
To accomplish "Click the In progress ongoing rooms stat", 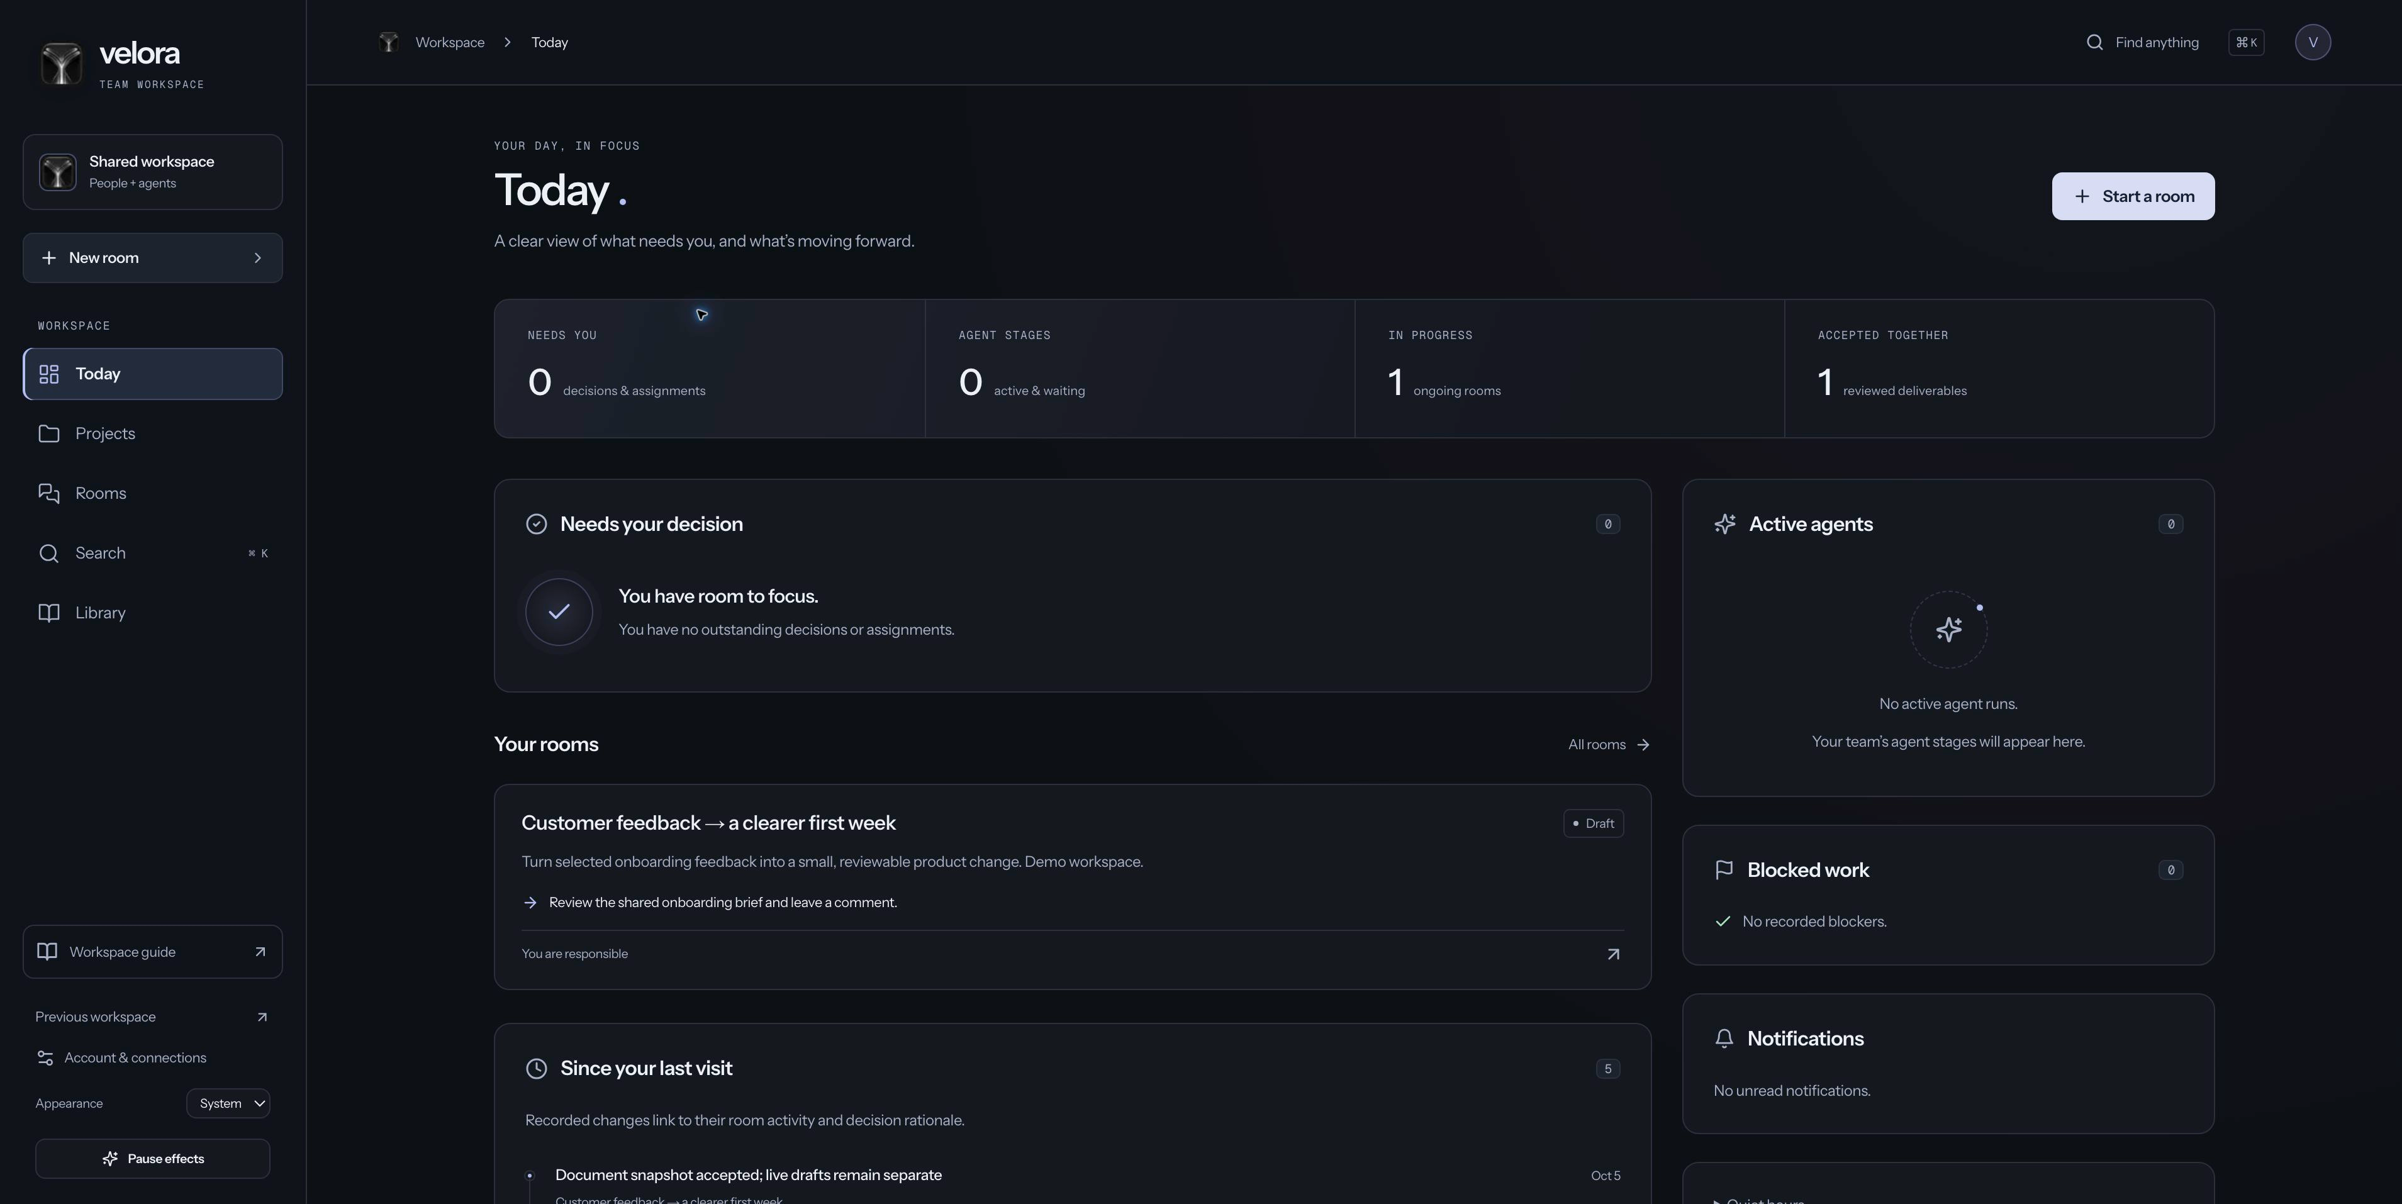I will click(1569, 369).
